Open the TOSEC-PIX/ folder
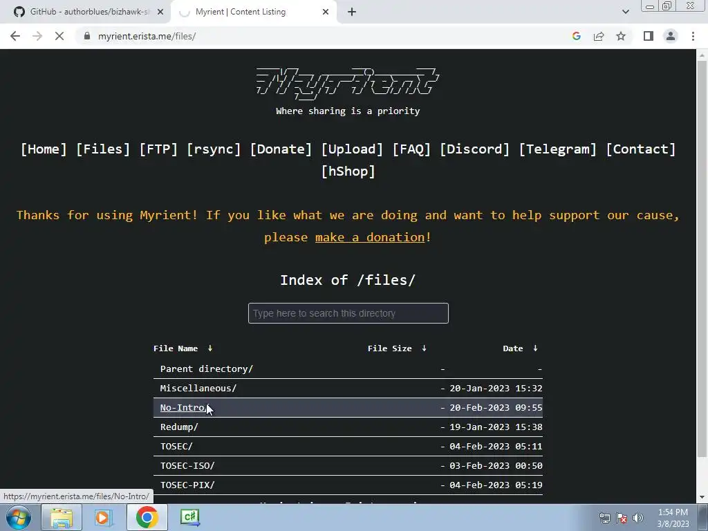Viewport: 708px width, 531px height. [187, 485]
